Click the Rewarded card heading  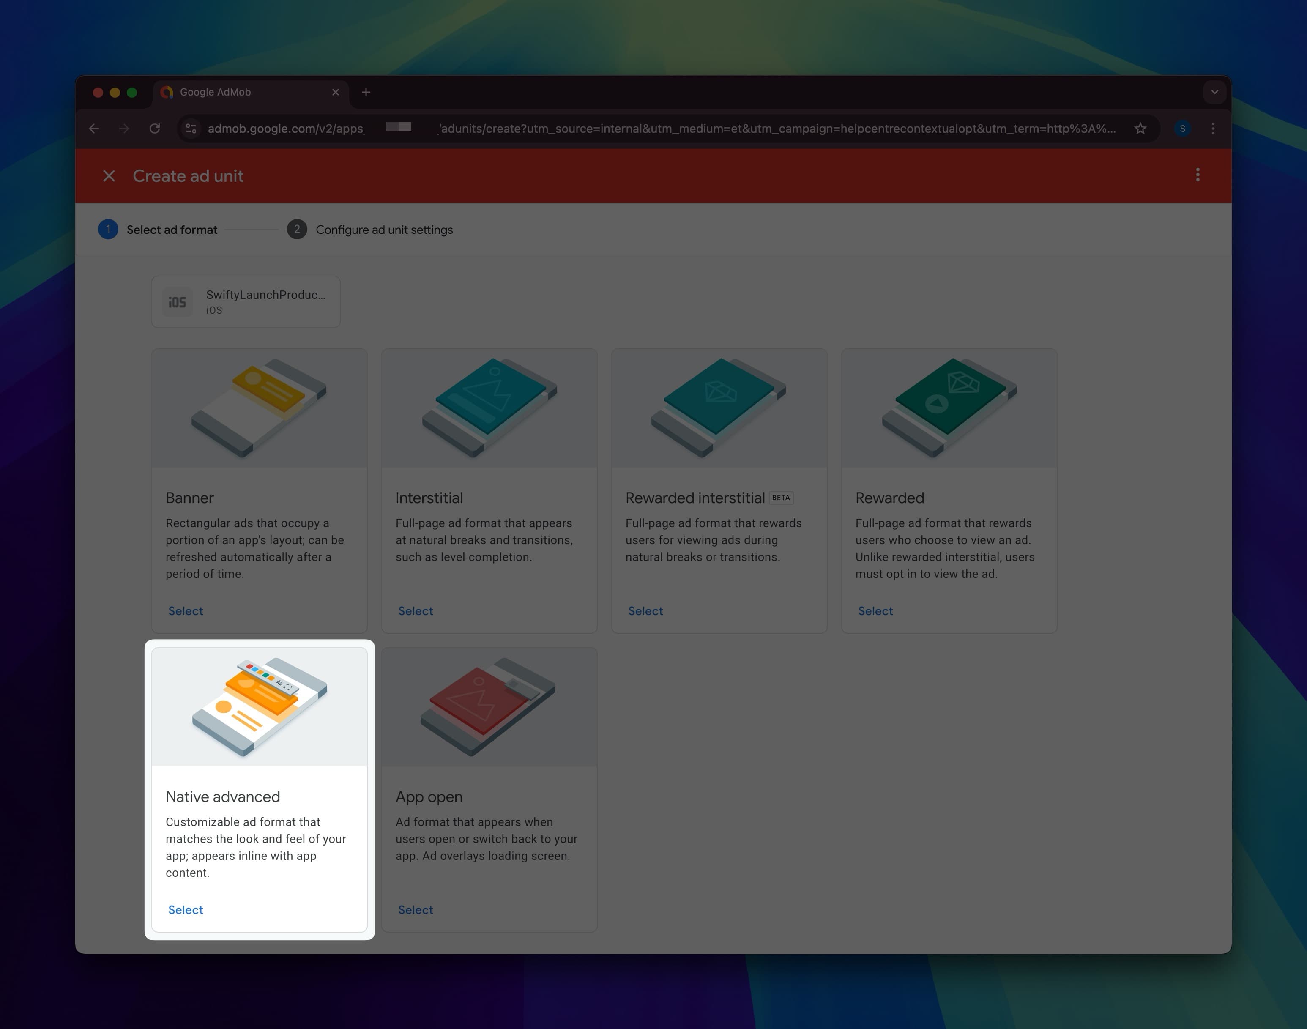[890, 498]
